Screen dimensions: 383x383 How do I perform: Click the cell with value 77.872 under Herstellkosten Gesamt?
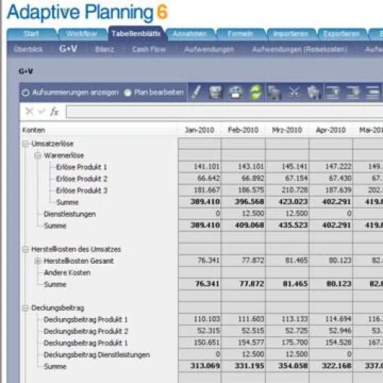244,260
